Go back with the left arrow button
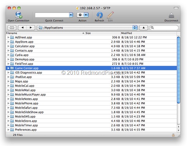This screenshot has width=187, height=146. [x=22, y=28]
